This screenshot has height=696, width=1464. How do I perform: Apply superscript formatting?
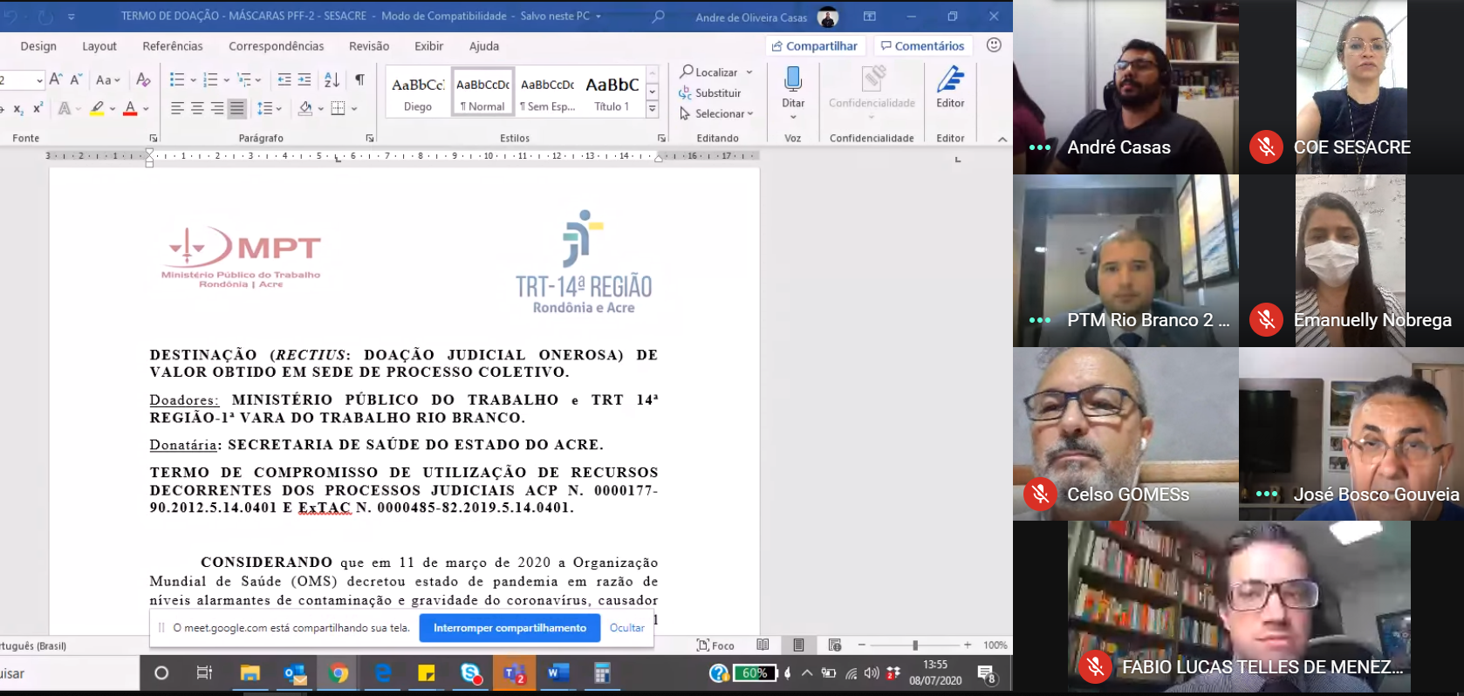pos(38,108)
